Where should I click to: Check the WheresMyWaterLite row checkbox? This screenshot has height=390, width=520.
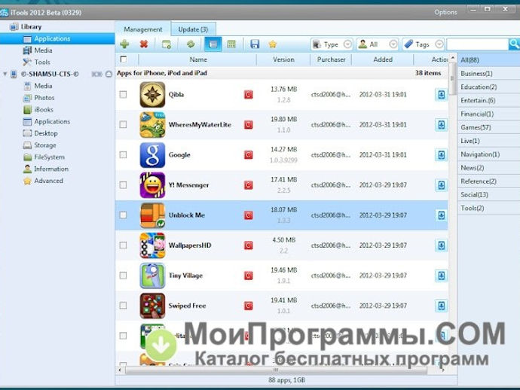(x=123, y=124)
